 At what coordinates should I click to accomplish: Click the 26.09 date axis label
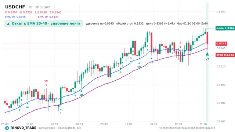pos(54,124)
